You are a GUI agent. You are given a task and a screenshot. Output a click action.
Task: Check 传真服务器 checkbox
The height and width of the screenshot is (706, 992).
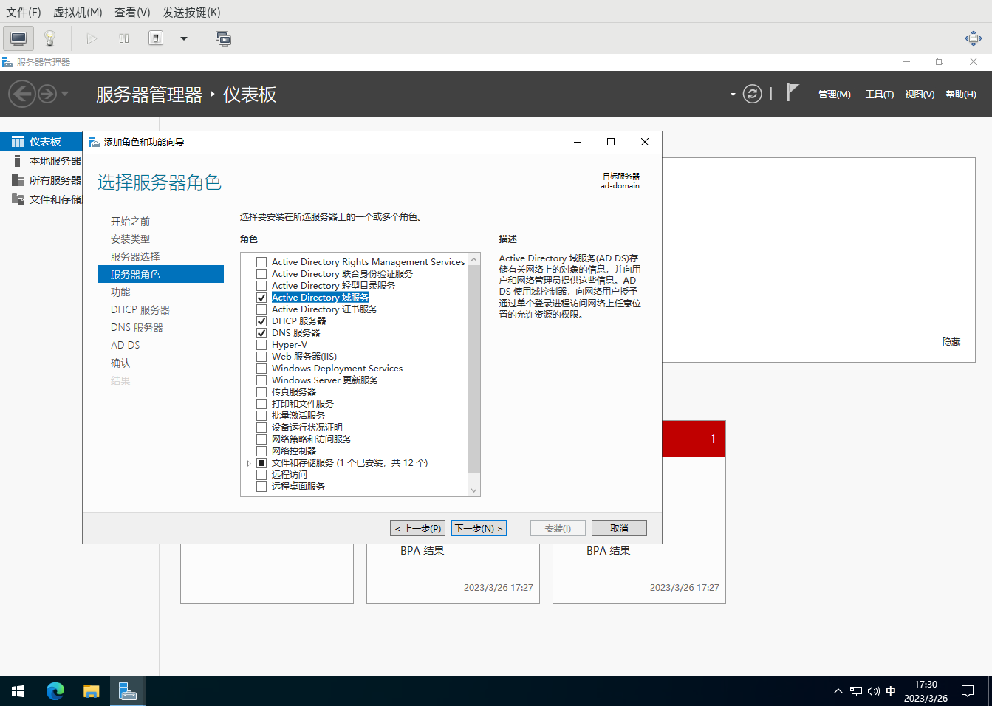click(261, 392)
